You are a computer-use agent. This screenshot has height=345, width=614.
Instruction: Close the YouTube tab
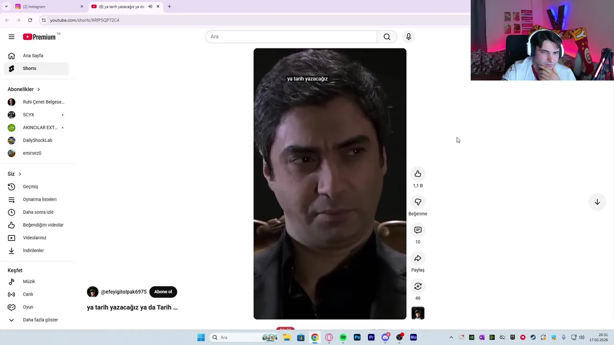[x=158, y=7]
